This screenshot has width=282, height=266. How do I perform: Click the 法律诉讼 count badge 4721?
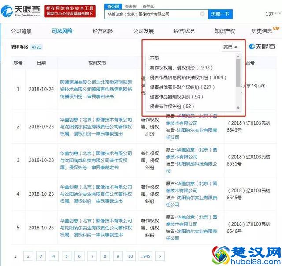click(36, 47)
